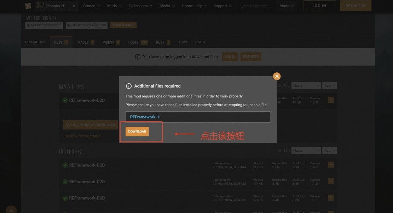Expand the version 1.1.0 file details
Viewport: 393px width, 213px height.
click(x=331, y=181)
